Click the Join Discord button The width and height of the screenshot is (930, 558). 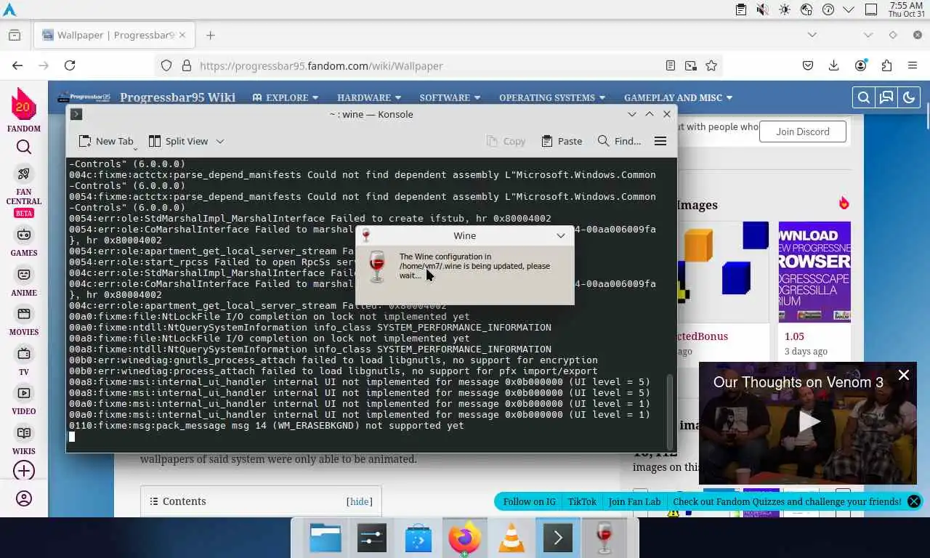pos(803,132)
